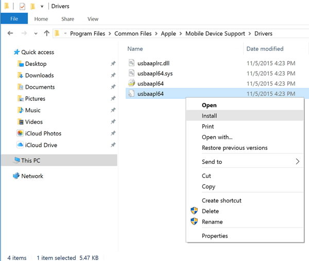The image size is (309, 261).
Task: Select Network in navigation pane
Action: click(32, 176)
